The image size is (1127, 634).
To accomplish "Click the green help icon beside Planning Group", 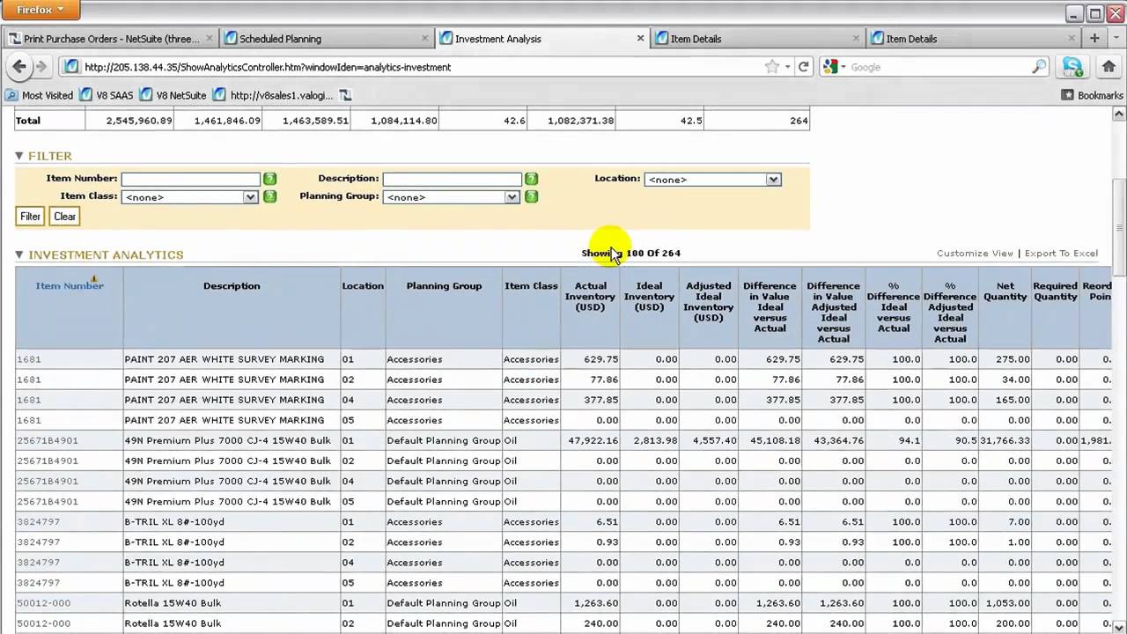I will coord(532,196).
